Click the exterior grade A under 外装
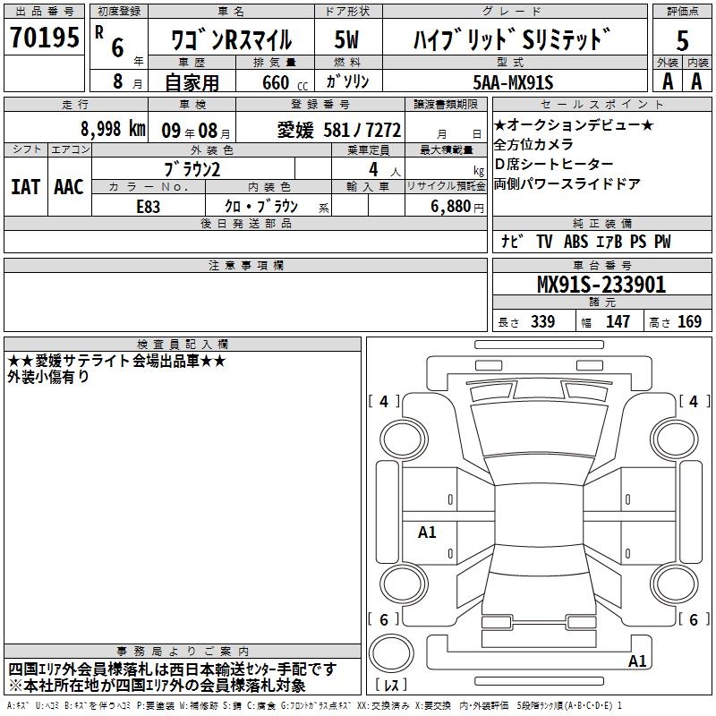Viewport: 716px width, 716px height. point(668,81)
